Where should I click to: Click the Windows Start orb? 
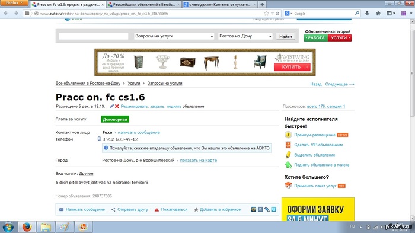[x=8, y=227]
